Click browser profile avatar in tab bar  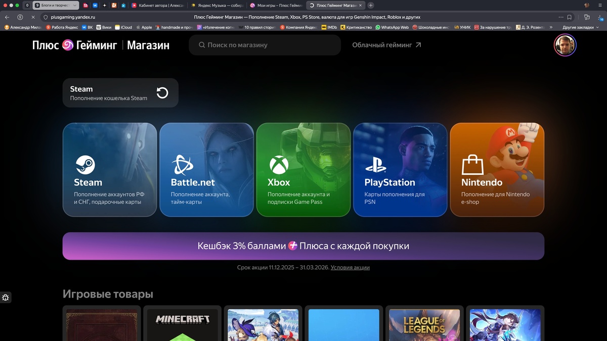click(587, 5)
